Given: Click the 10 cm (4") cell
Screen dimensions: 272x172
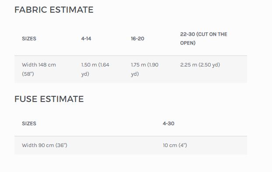Looking at the screenshot, I should (x=175, y=145).
